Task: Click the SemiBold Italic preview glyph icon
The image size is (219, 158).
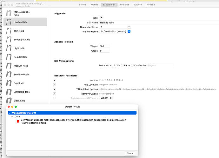Action: (x=9, y=74)
